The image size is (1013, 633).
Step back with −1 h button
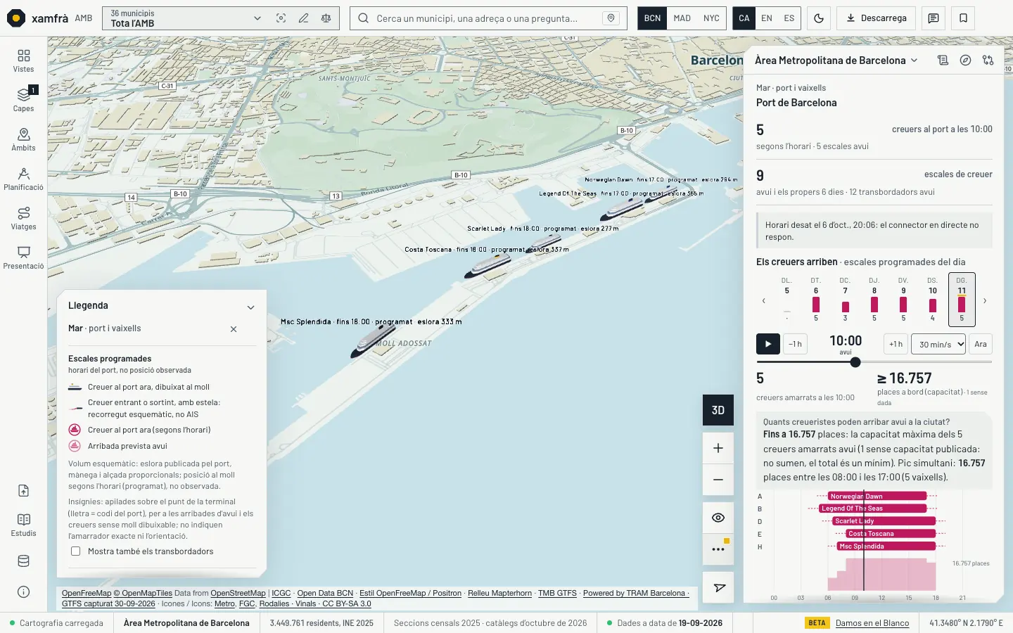[x=795, y=344]
